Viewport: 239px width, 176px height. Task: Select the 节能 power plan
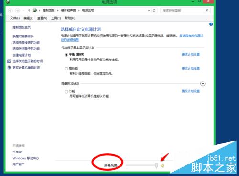[66, 92]
